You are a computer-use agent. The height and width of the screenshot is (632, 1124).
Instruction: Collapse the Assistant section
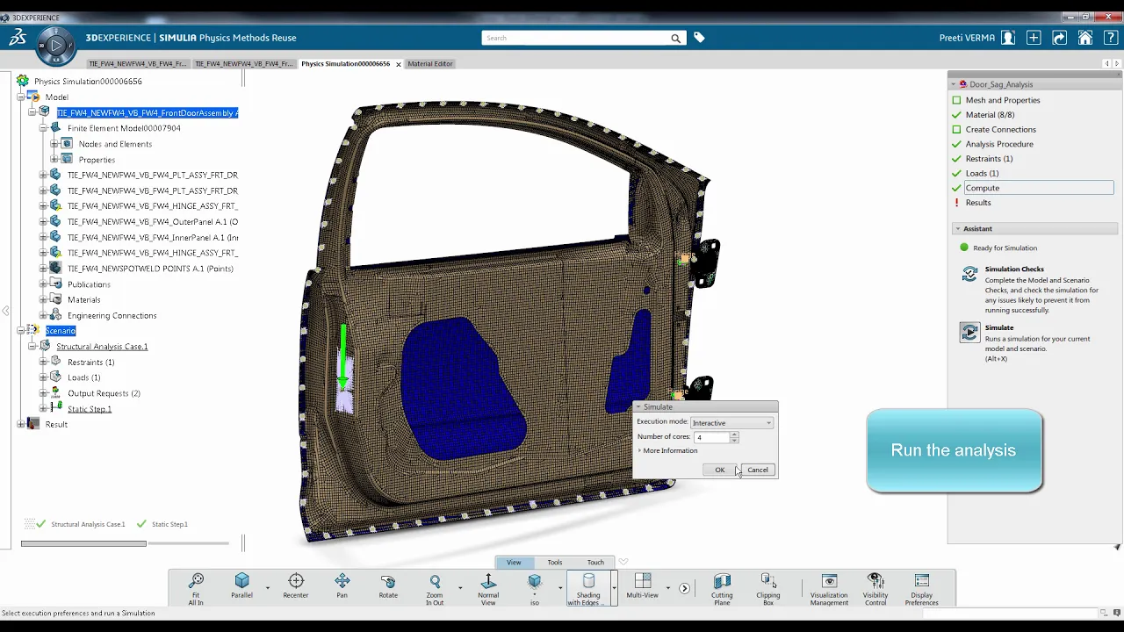coord(958,229)
